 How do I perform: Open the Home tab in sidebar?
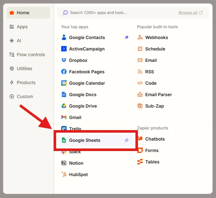[x=28, y=13]
